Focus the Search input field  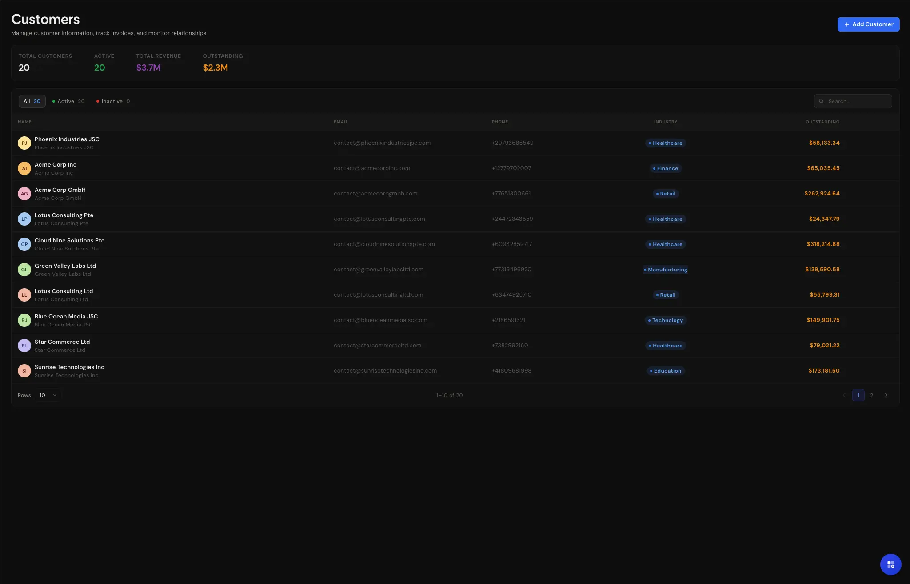tap(858, 101)
